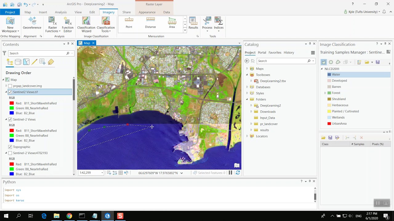This screenshot has height=221, width=394.
Task: Switch Catalog to Portal tab
Action: 262,52
